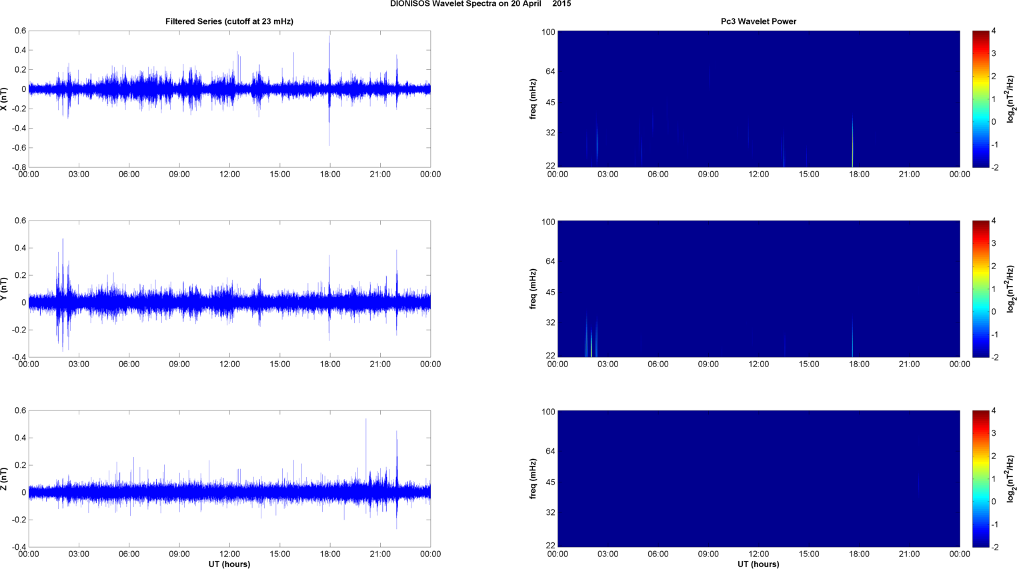1017x569 pixels.
Task: Click the UT (hours) label under Z series
Action: click(x=229, y=564)
